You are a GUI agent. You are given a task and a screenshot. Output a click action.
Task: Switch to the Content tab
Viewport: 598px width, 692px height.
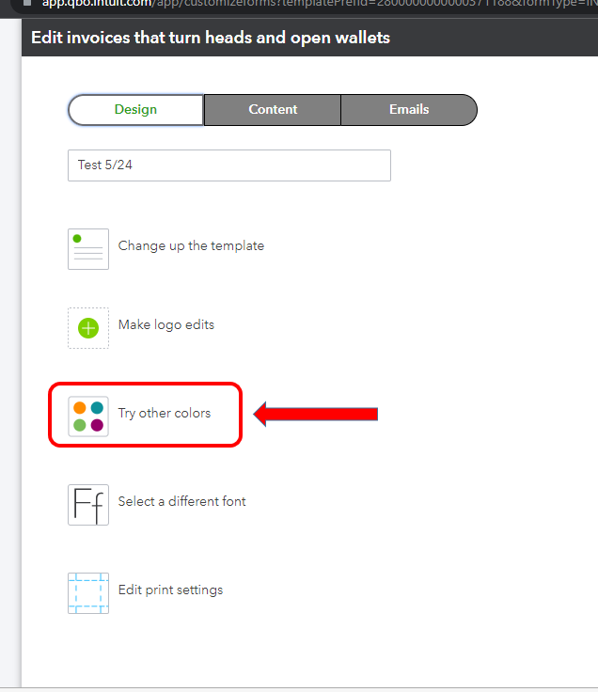[x=273, y=109]
